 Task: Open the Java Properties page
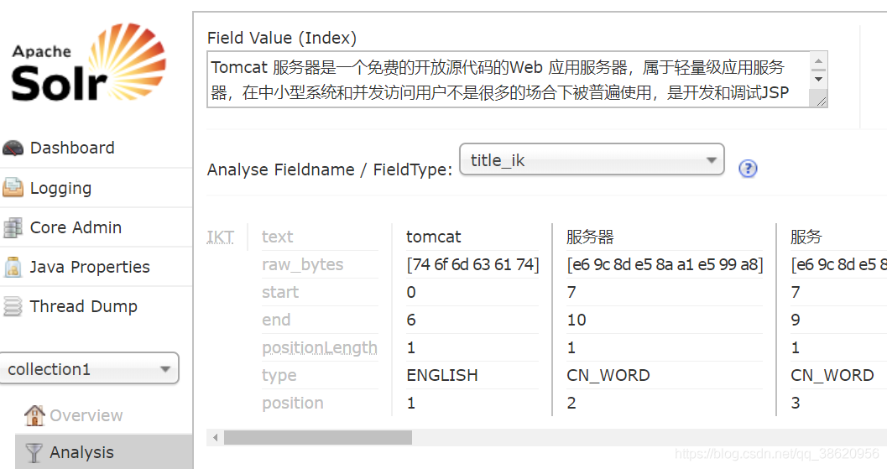pyautogui.click(x=90, y=267)
